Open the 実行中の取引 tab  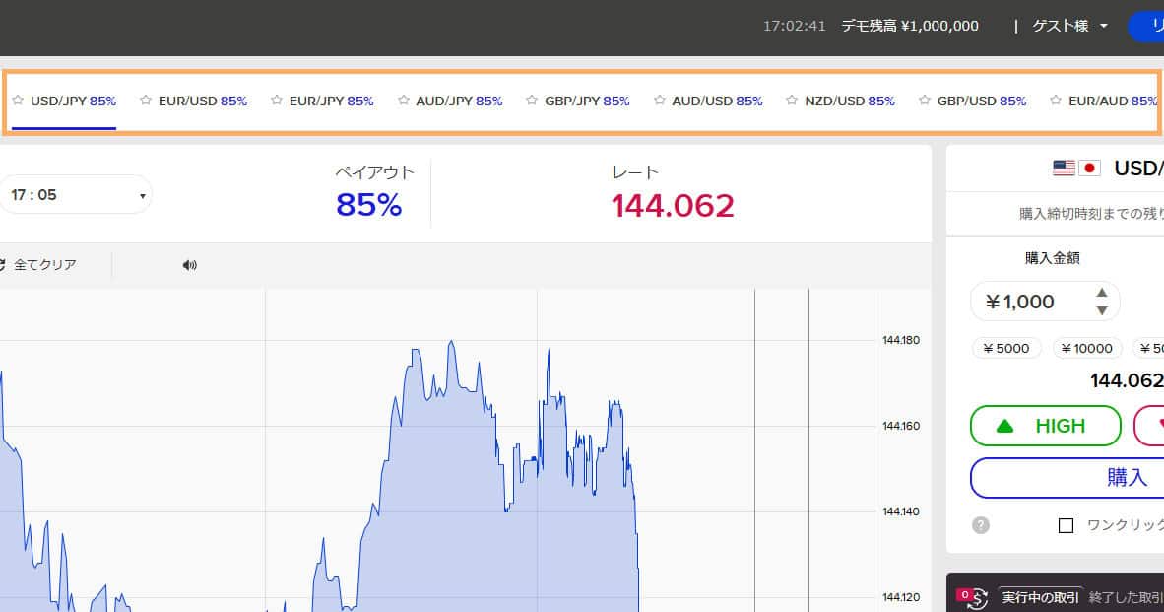pos(1040,597)
